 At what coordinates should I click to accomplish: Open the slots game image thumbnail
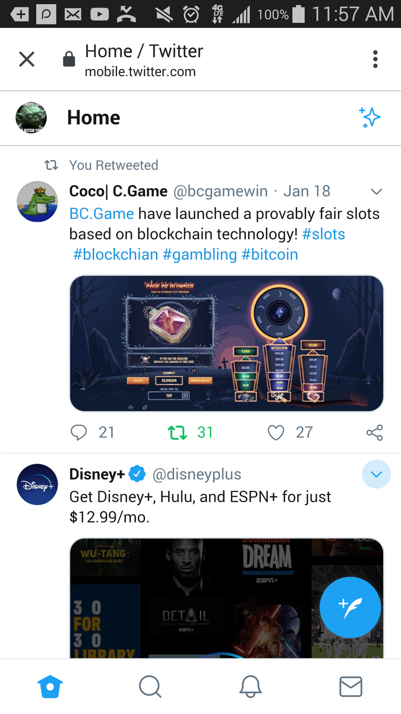click(226, 343)
